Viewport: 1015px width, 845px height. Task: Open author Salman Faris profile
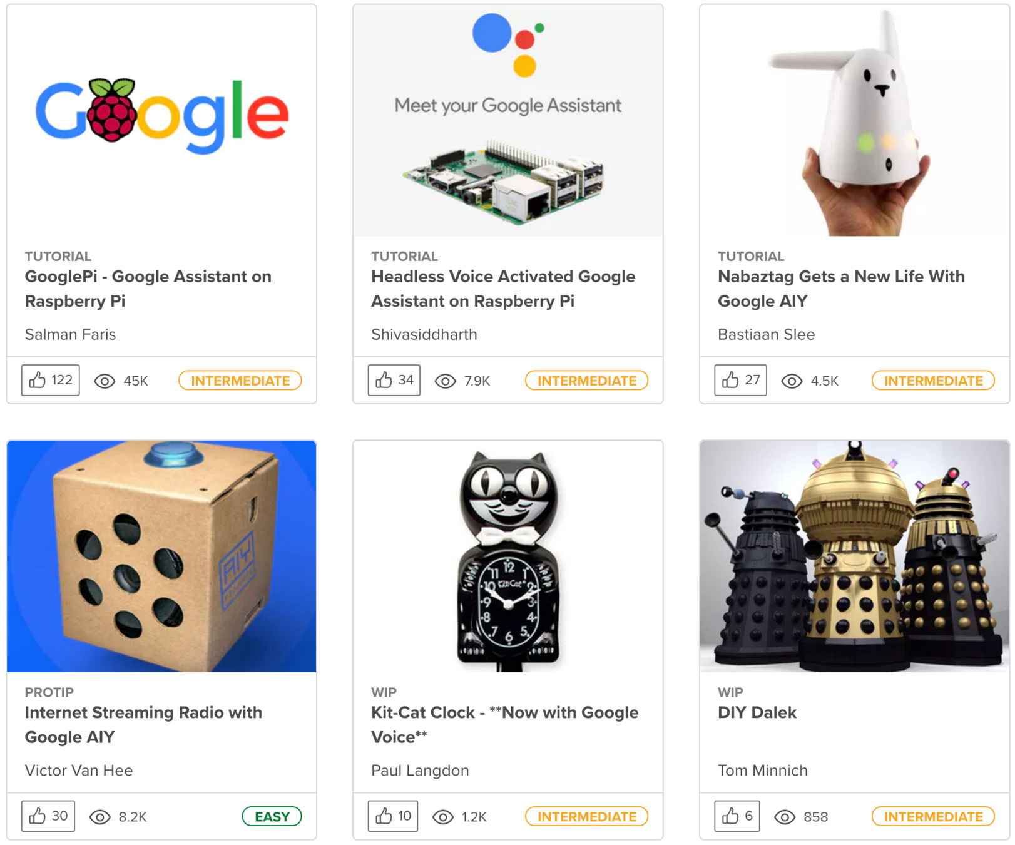click(70, 334)
